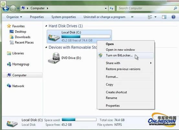Click the Favorites star icon
179x130 pixels.
9,26
